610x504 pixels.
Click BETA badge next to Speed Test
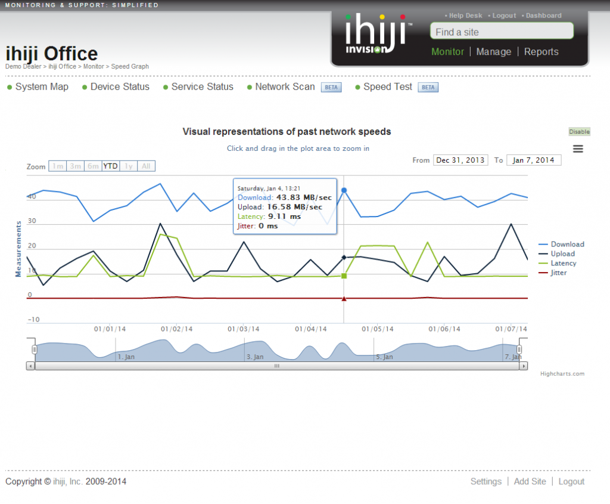click(x=428, y=87)
